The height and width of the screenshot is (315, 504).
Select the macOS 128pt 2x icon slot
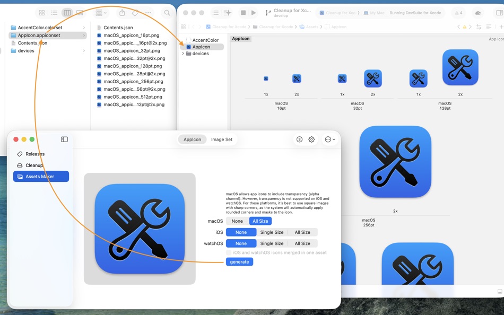[459, 68]
